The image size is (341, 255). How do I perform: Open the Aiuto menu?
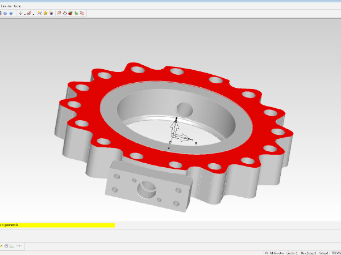[18, 5]
